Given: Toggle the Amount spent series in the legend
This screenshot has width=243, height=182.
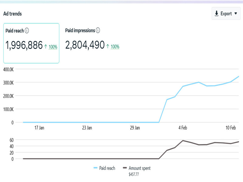Looking at the screenshot, I should (137, 168).
